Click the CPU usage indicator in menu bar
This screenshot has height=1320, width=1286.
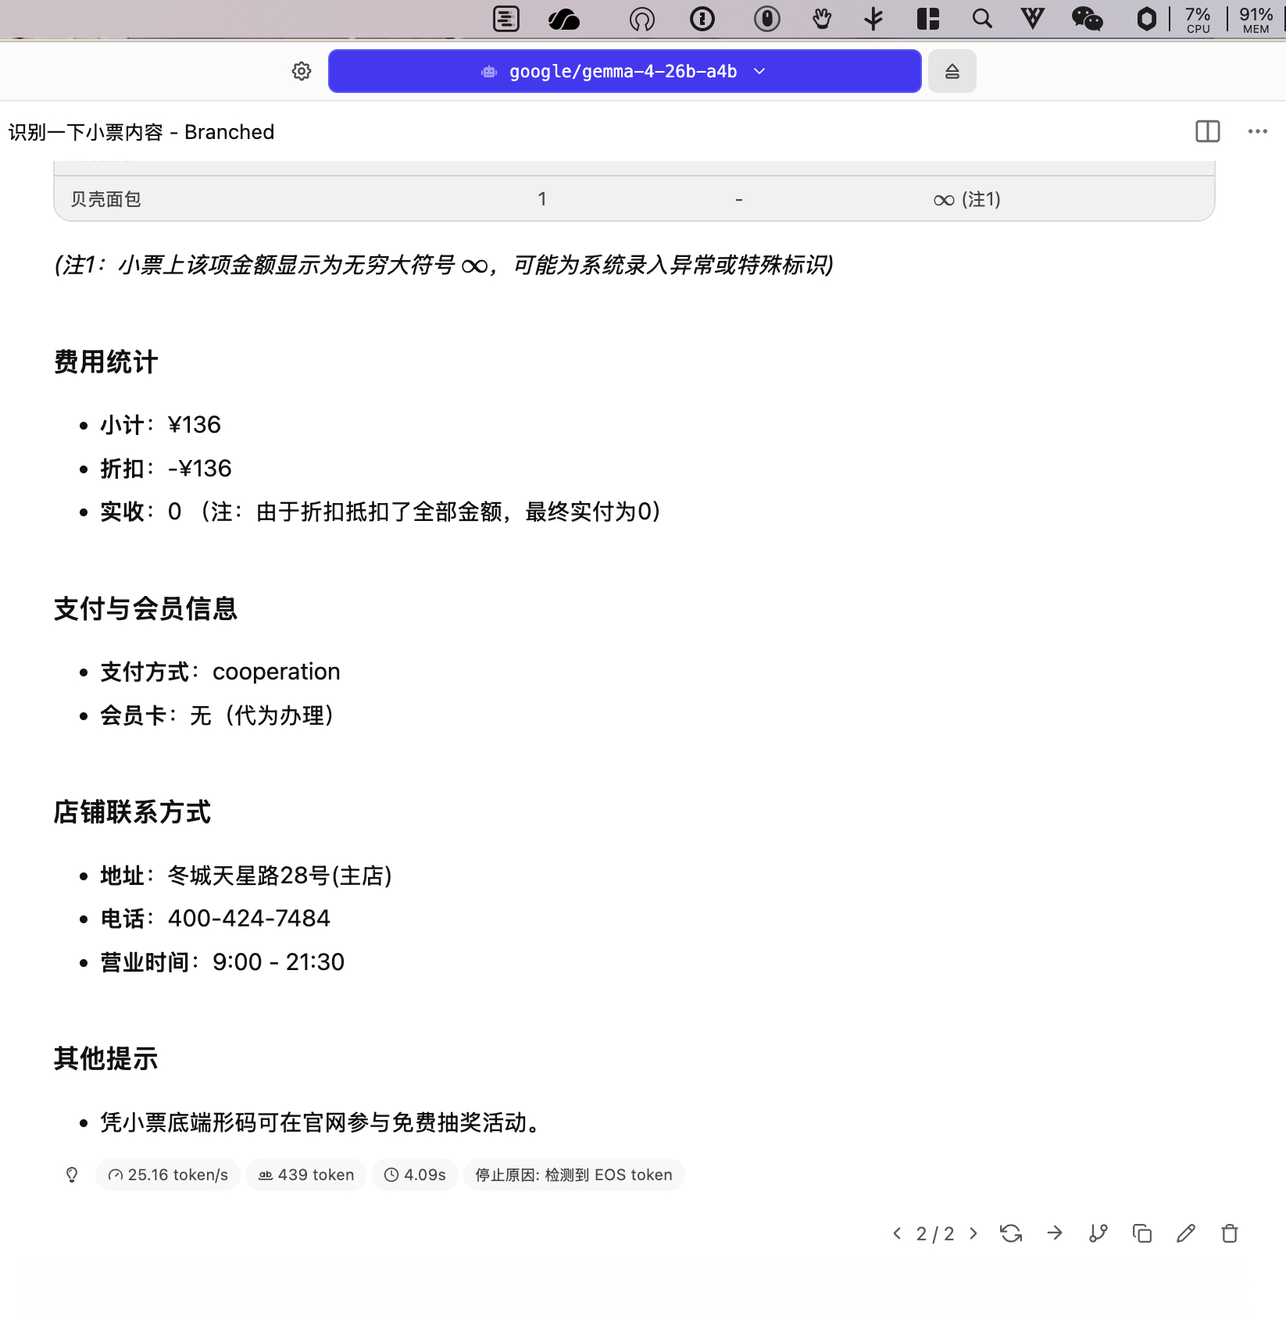(1198, 19)
